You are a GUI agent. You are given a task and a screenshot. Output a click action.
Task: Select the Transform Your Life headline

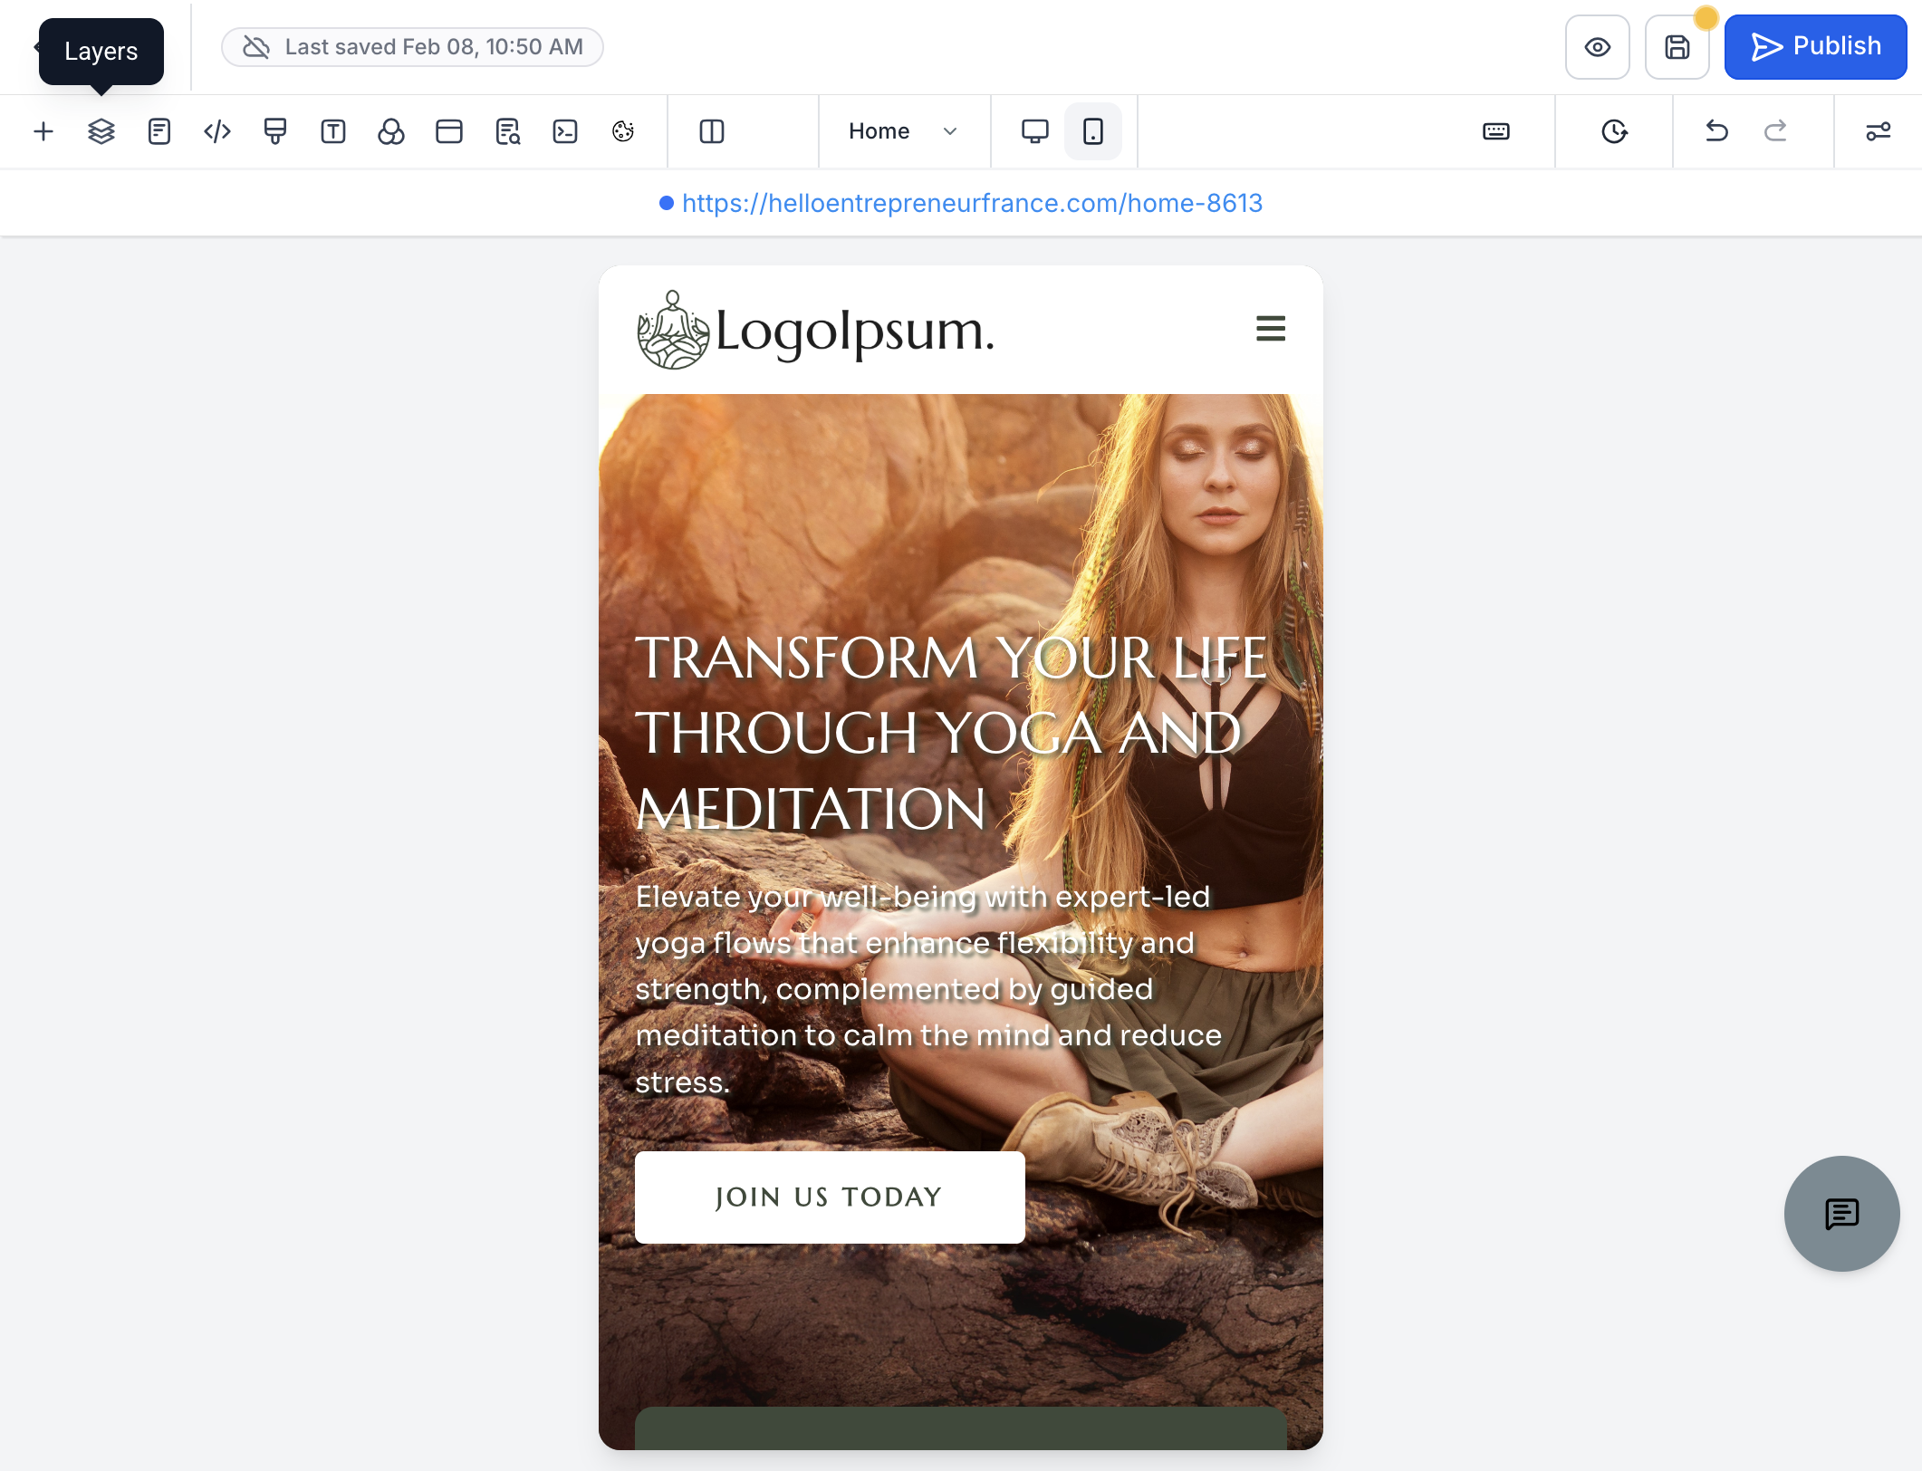click(951, 733)
